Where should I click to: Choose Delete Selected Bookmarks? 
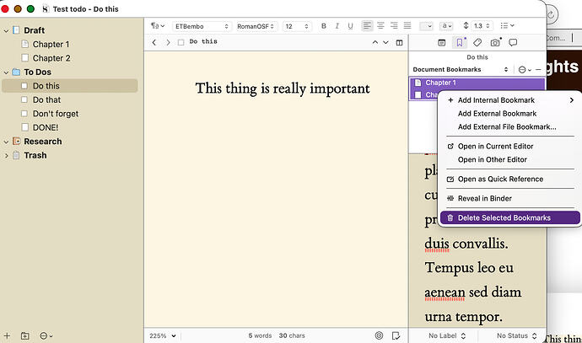pos(510,217)
